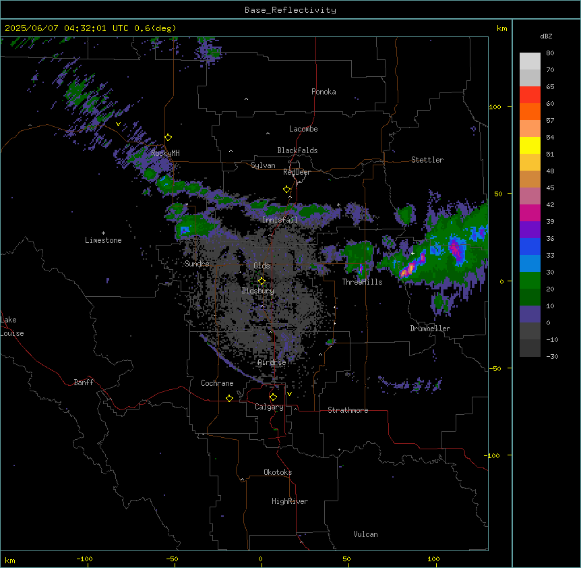Select the yellow diamond marker below Cochrane
Viewport: 581px width, 568px height.
229,398
